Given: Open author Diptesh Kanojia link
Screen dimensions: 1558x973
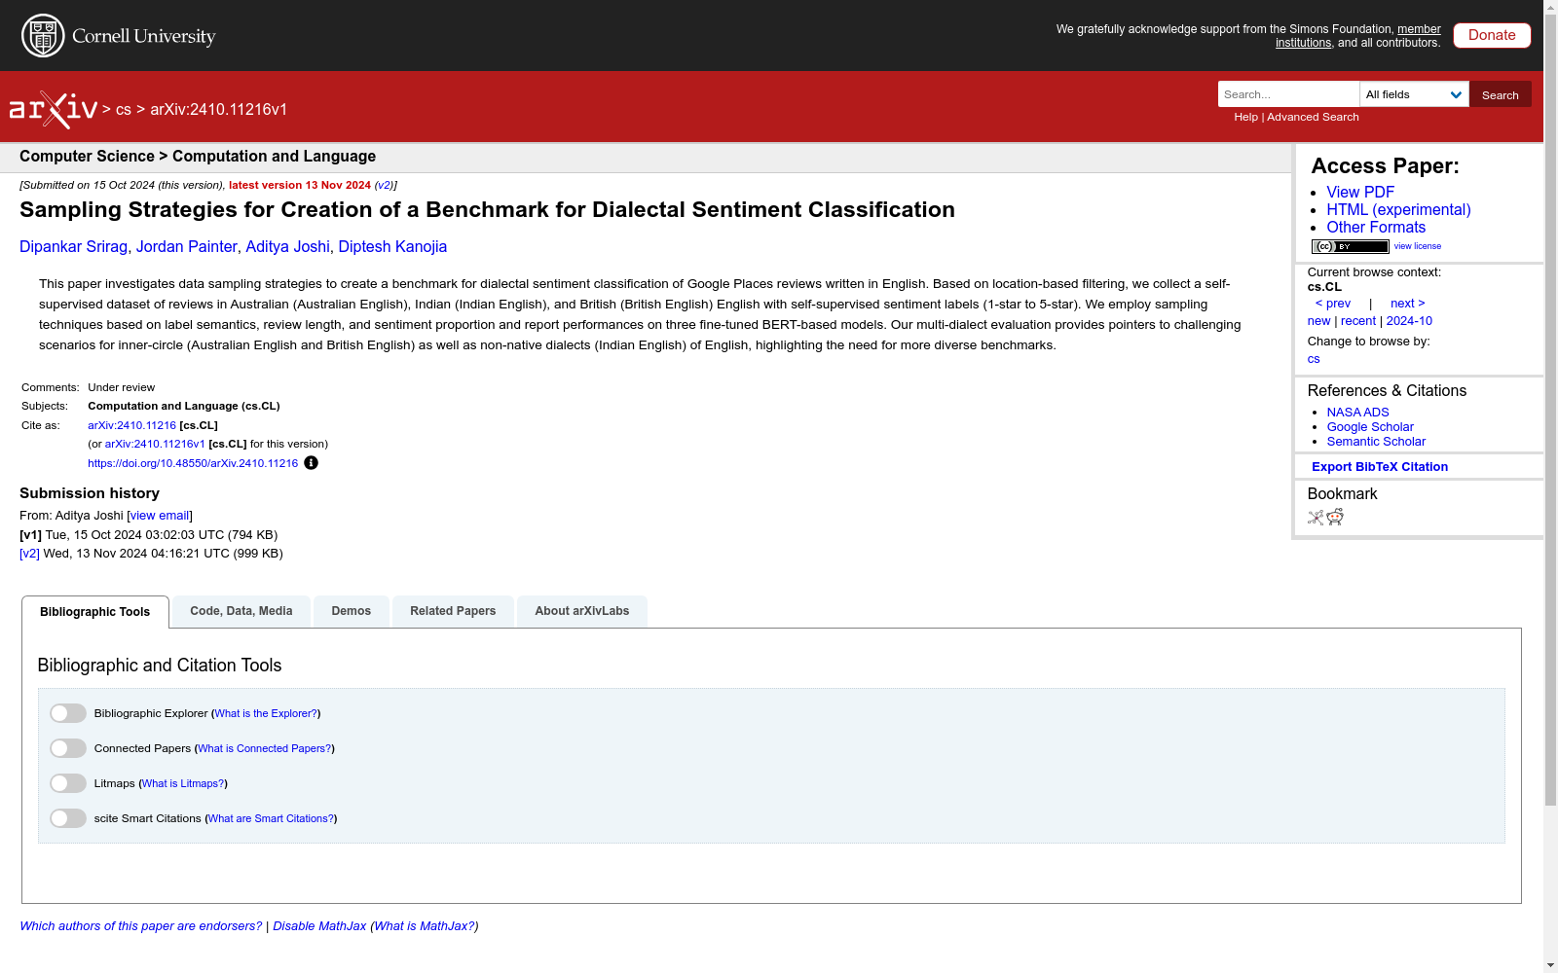Looking at the screenshot, I should tap(392, 247).
